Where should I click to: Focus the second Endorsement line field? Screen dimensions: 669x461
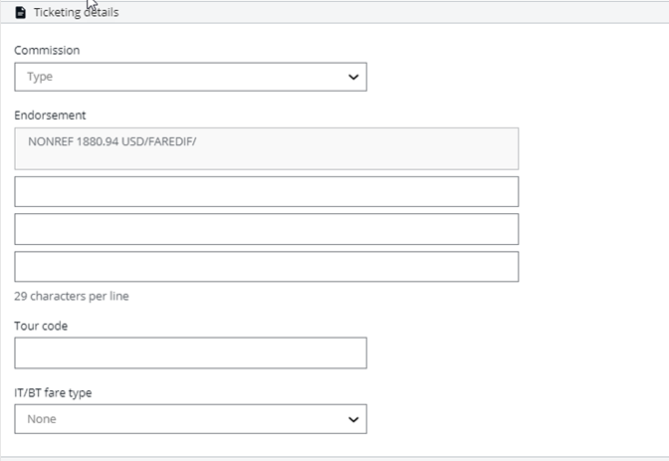(267, 191)
